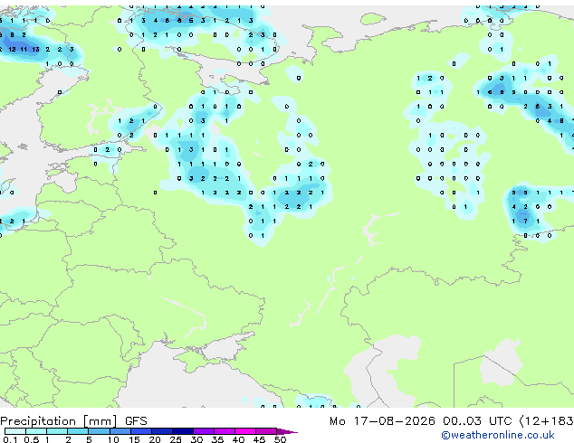574x443 pixels.
Task: Click the 35–40 mm violet legend swatch
Action: point(224,431)
